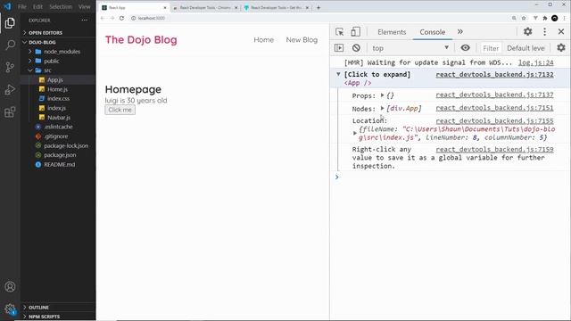Open live expression eye icon

(465, 47)
